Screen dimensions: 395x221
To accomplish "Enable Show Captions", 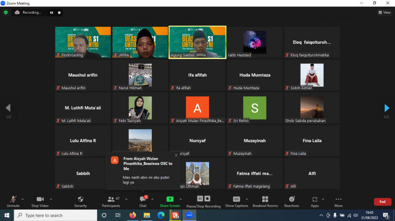I will pyautogui.click(x=236, y=201).
